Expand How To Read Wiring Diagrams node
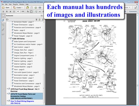 pos(7,101)
